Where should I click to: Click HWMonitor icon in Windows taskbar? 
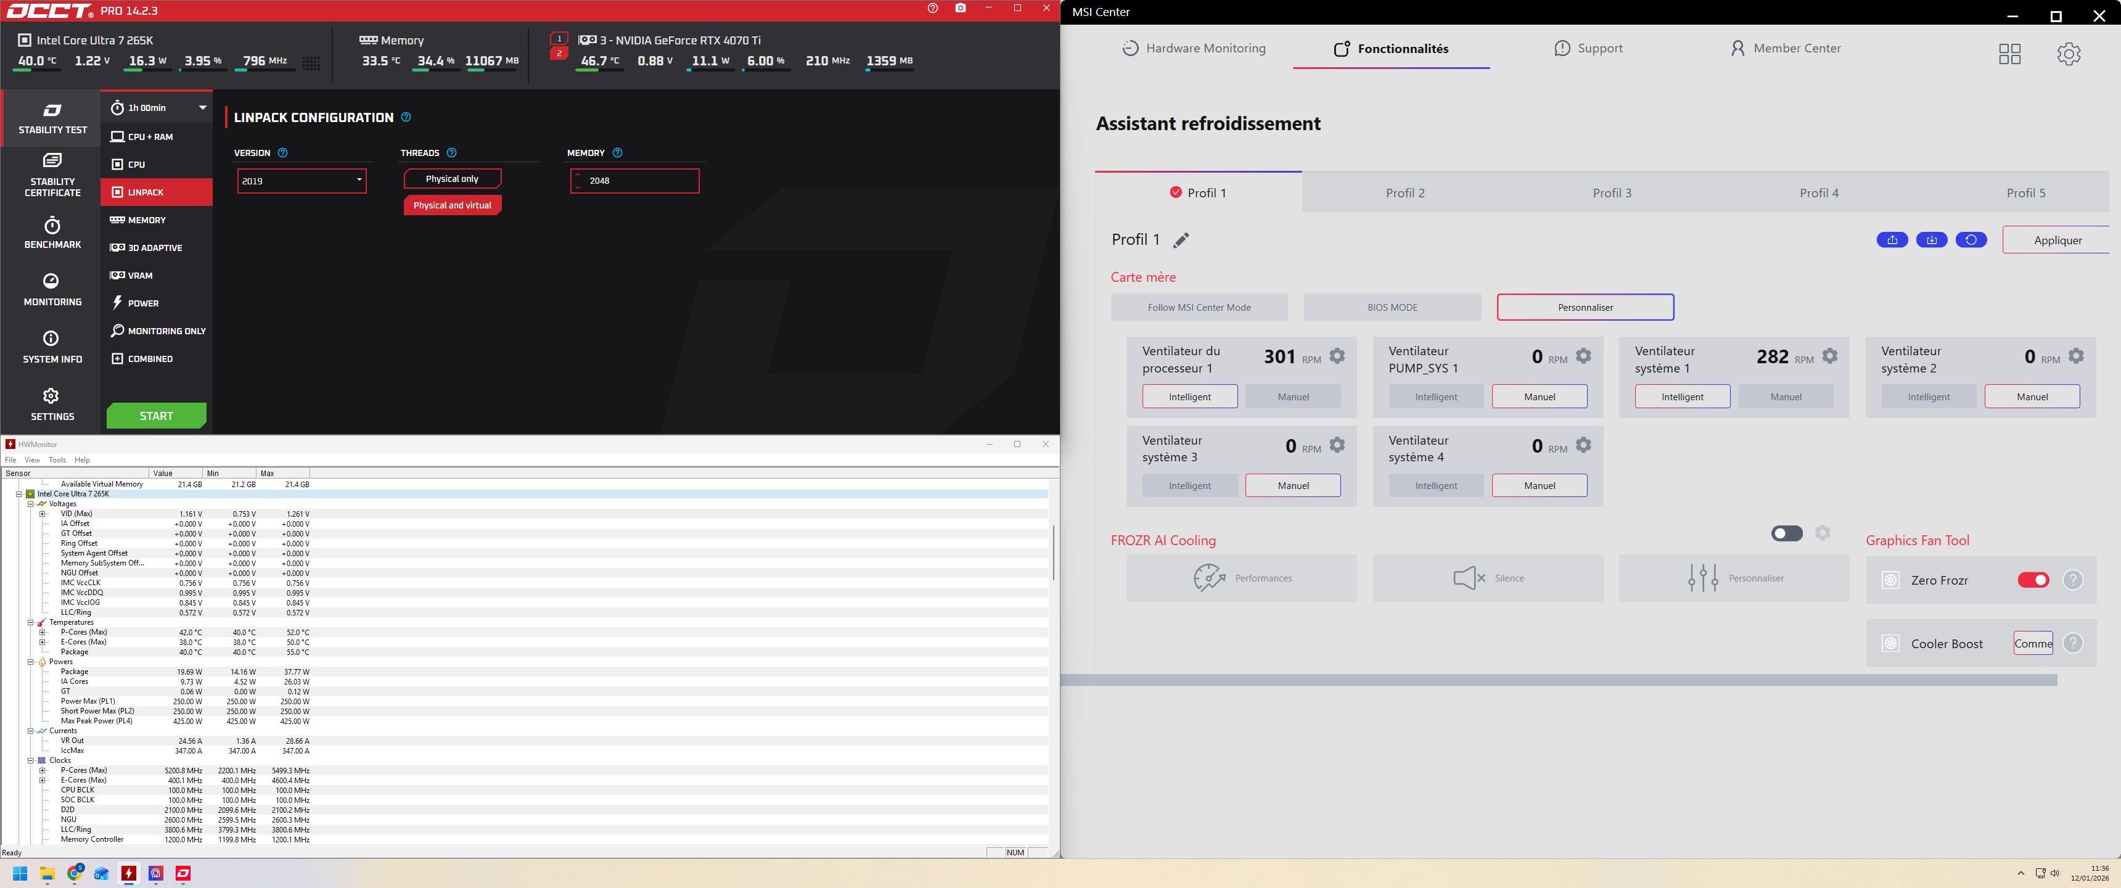click(129, 873)
